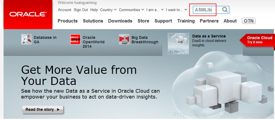Click the 'DaaS in cloud delivers insights' text
Image resolution: width=275 pixels, height=120 pixels.
point(209,43)
